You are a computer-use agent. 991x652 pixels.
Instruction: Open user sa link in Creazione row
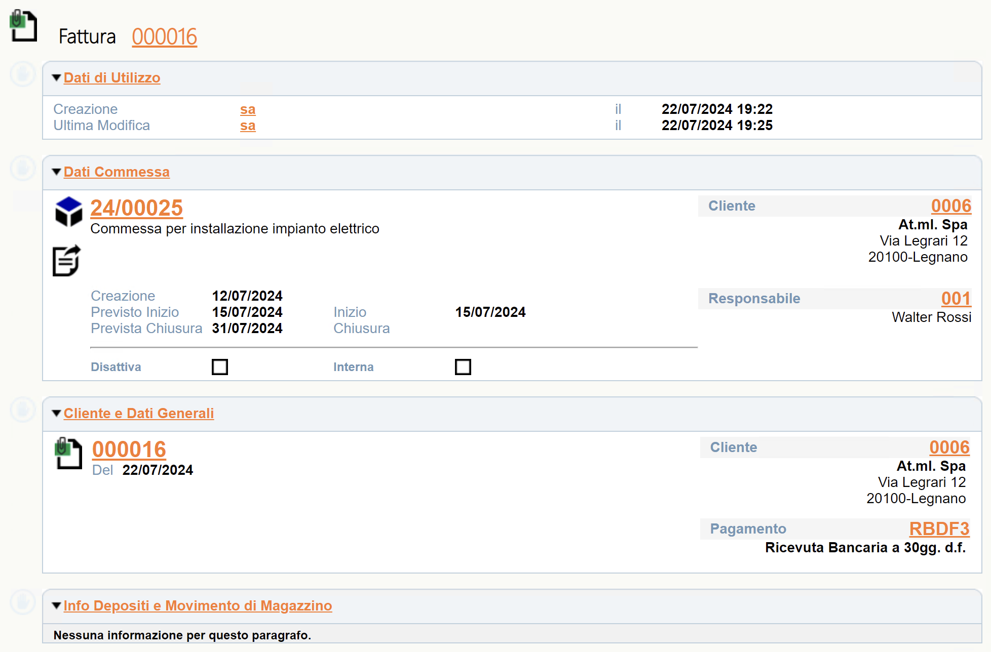[248, 109]
